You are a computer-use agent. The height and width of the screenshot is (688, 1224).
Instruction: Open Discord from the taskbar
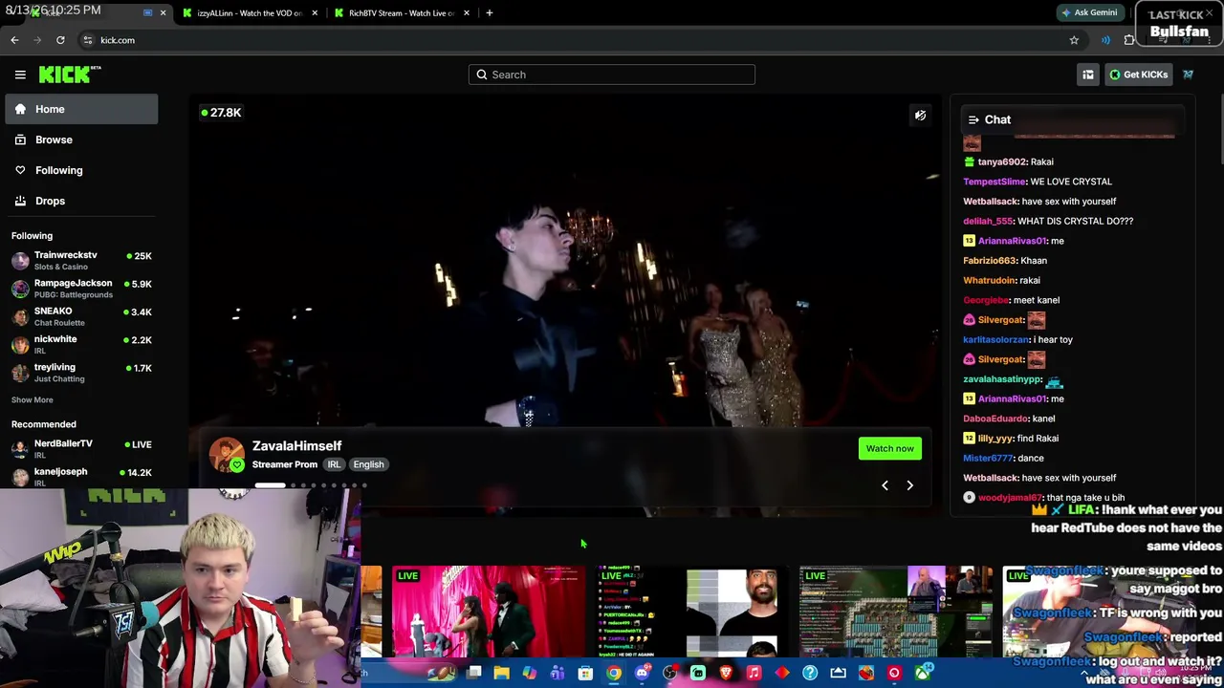pos(643,674)
